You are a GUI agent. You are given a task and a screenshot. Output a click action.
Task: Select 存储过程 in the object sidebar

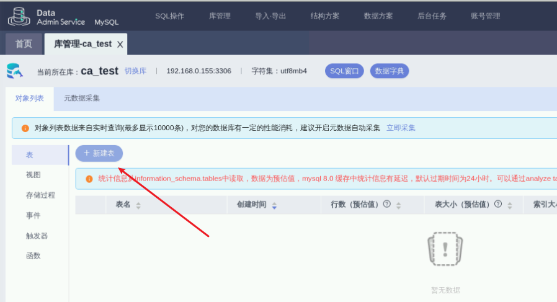click(40, 195)
